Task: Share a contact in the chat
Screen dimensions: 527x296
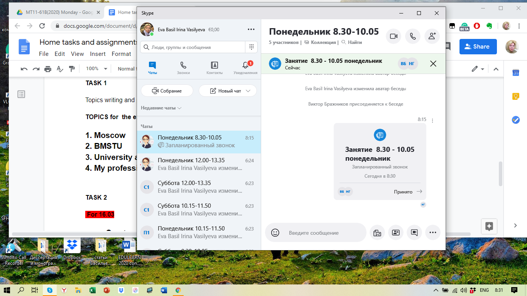Action: tap(395, 233)
